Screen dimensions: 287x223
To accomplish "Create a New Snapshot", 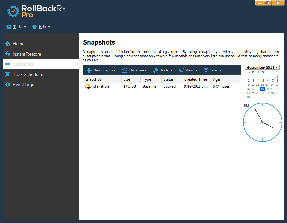I will 101,70.
